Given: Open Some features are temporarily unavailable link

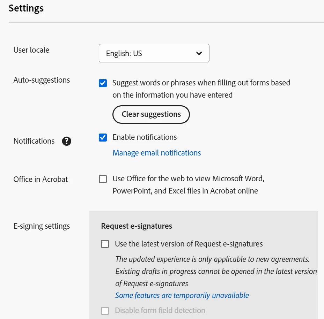Looking at the screenshot, I should [182, 296].
